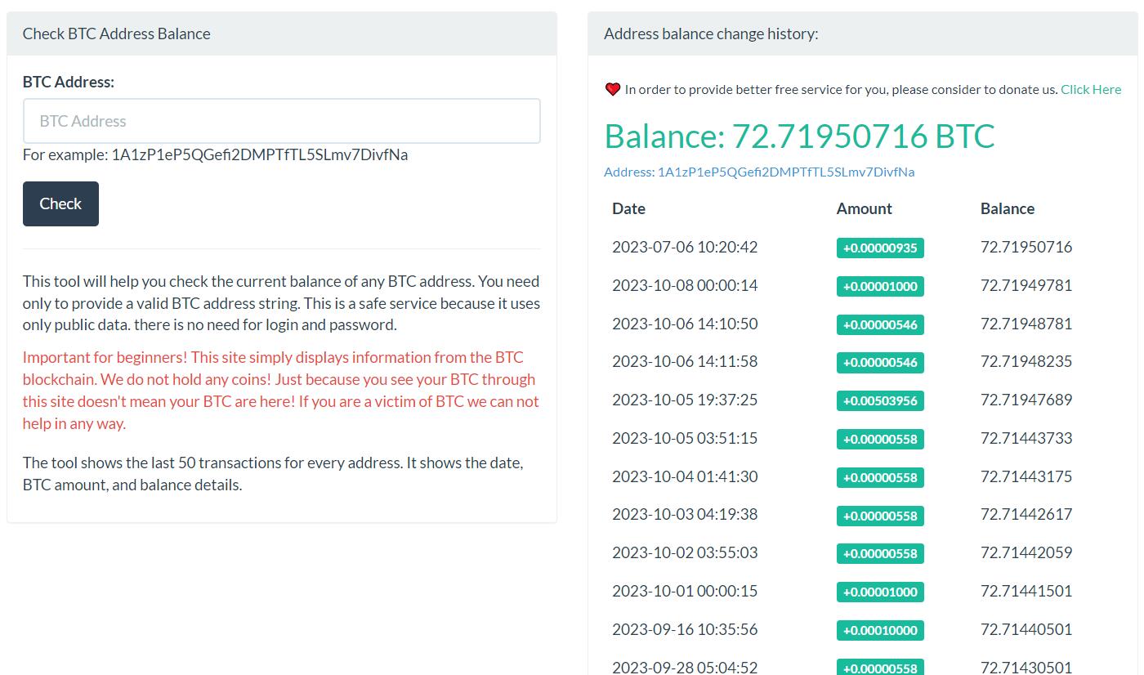Click the +0.00000935 amount badge
The height and width of the screenshot is (675, 1144).
coord(880,248)
